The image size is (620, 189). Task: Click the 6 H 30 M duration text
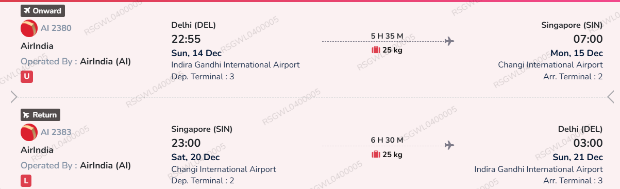[x=387, y=140]
